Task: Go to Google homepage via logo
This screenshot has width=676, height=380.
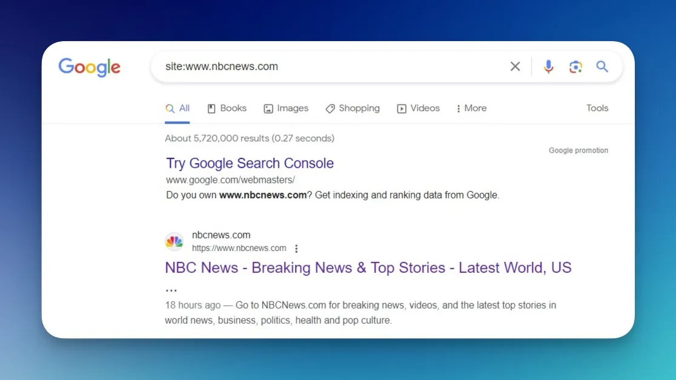Action: (90, 67)
